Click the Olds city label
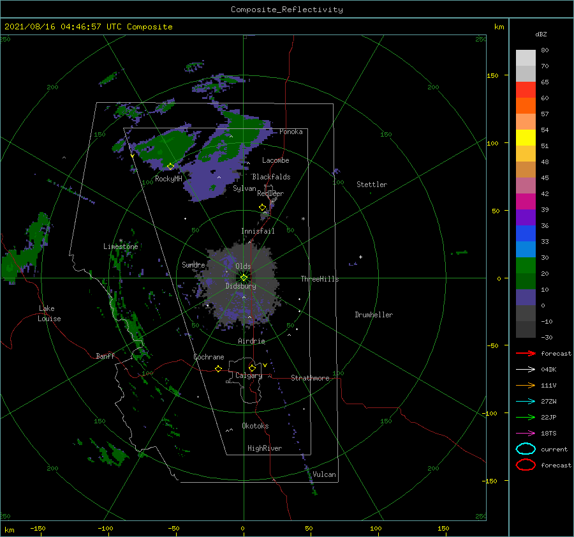Screen dimensions: 574x537 coord(243,266)
